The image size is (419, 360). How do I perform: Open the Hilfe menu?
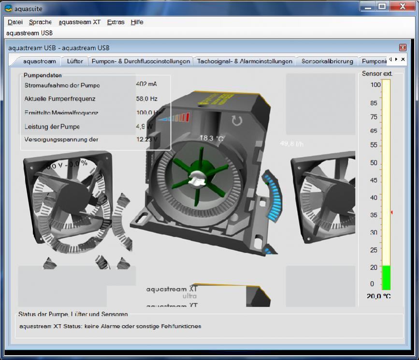point(137,22)
